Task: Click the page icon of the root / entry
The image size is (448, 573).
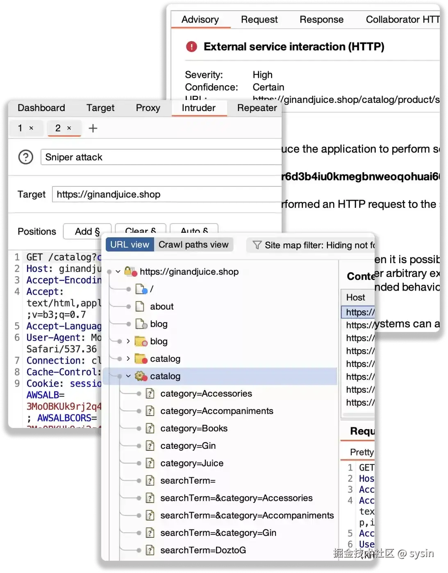Action: point(140,289)
